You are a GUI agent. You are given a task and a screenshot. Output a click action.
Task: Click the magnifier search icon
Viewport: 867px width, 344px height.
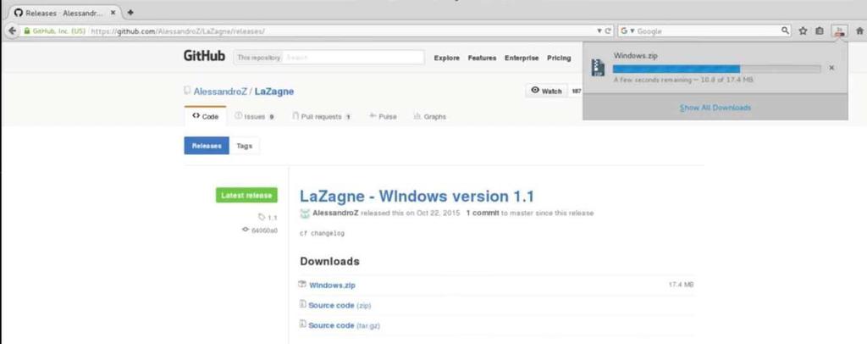tap(785, 31)
